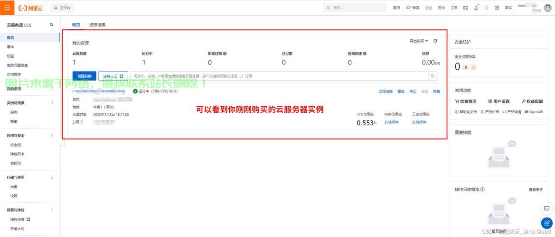
Task: Open the 支持 menu
Action: (x=442, y=8)
